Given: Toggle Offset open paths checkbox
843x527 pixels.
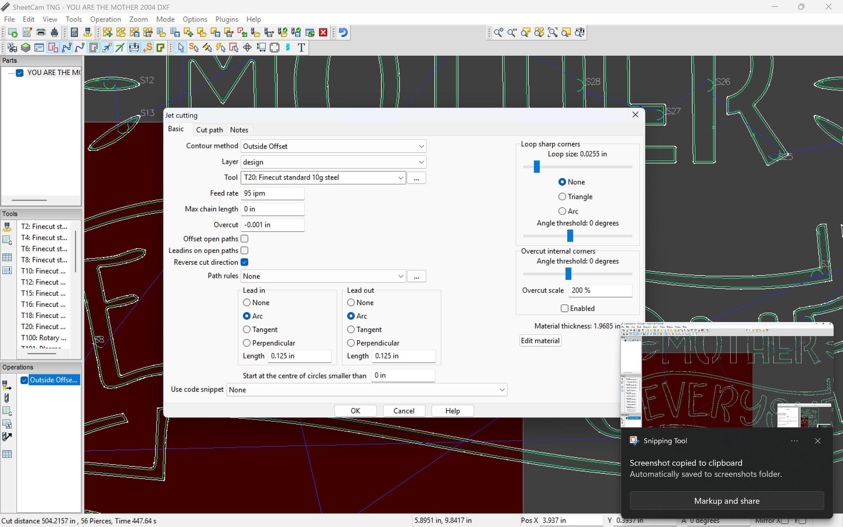Looking at the screenshot, I should coord(244,239).
